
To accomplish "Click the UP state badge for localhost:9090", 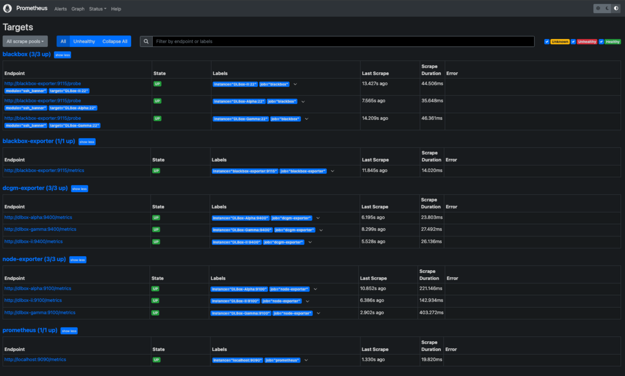I will [x=156, y=360].
